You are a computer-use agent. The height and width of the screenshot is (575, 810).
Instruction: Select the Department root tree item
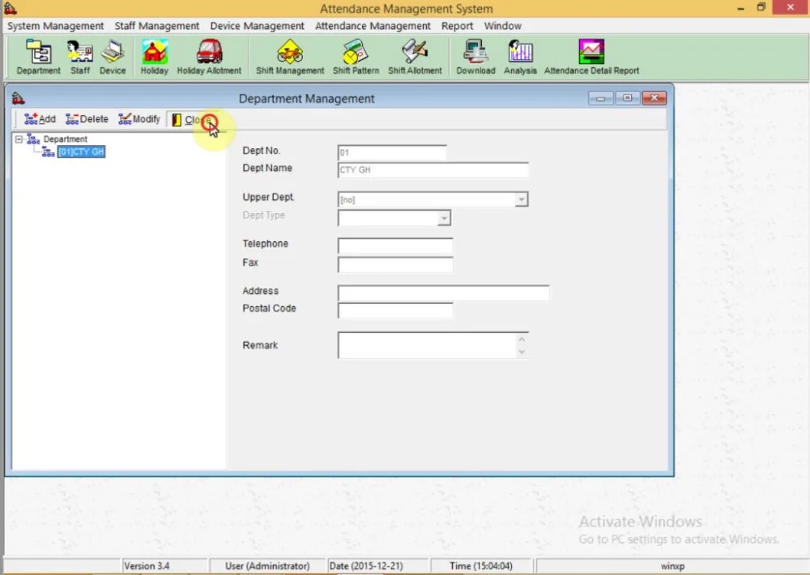[x=65, y=139]
